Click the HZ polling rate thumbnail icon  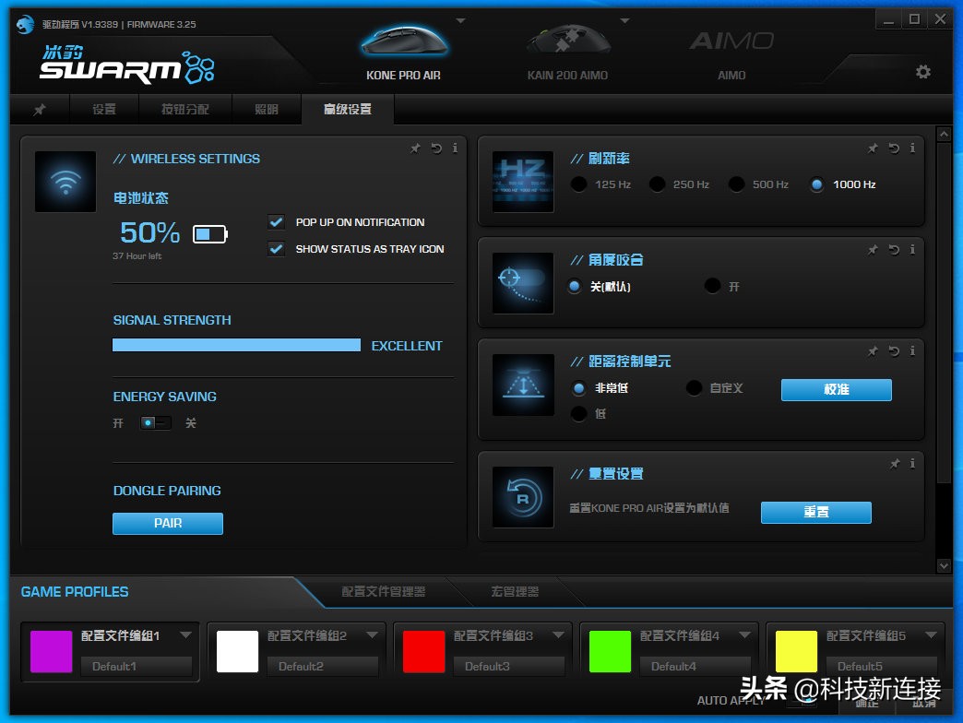pyautogui.click(x=523, y=182)
